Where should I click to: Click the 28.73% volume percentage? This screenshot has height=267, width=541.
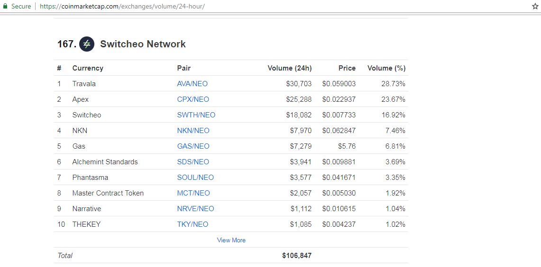coord(394,84)
